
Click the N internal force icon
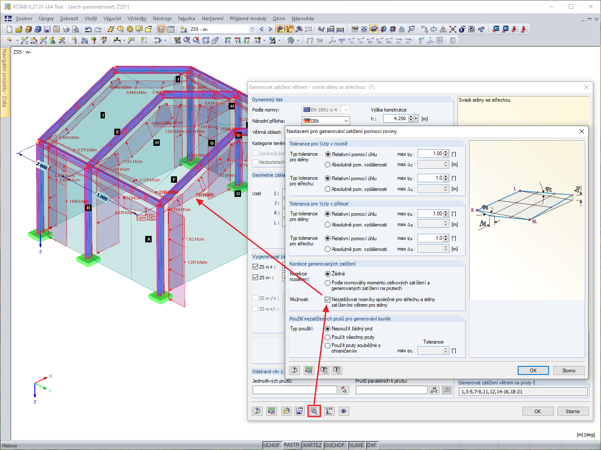pyautogui.click(x=342, y=40)
